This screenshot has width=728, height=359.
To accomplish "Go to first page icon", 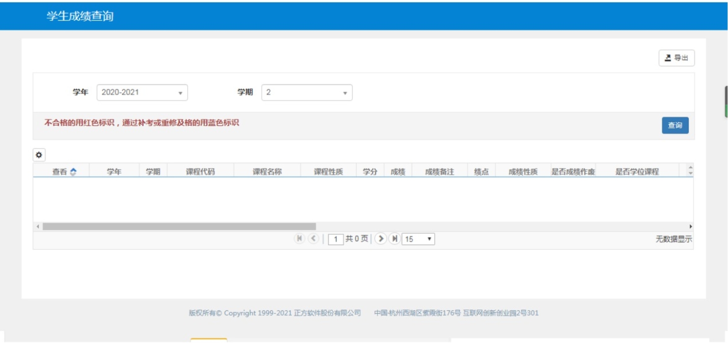I will click(x=299, y=239).
